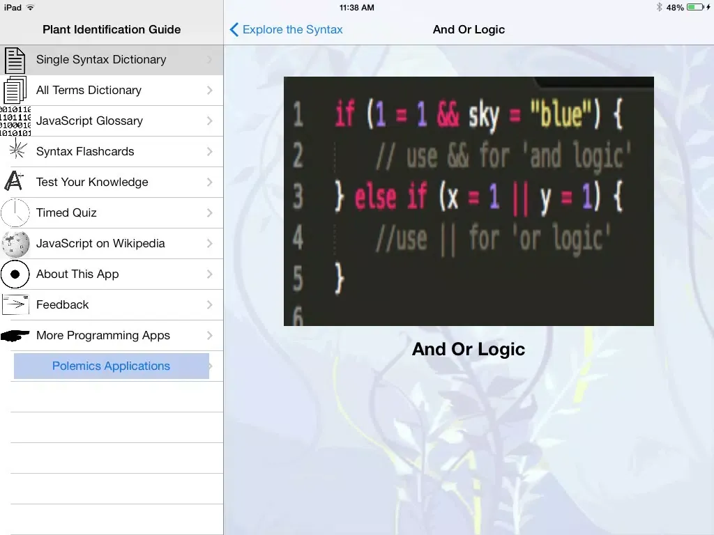Click the Wi-Fi icon in status bar
The image size is (714, 535).
(30, 7)
